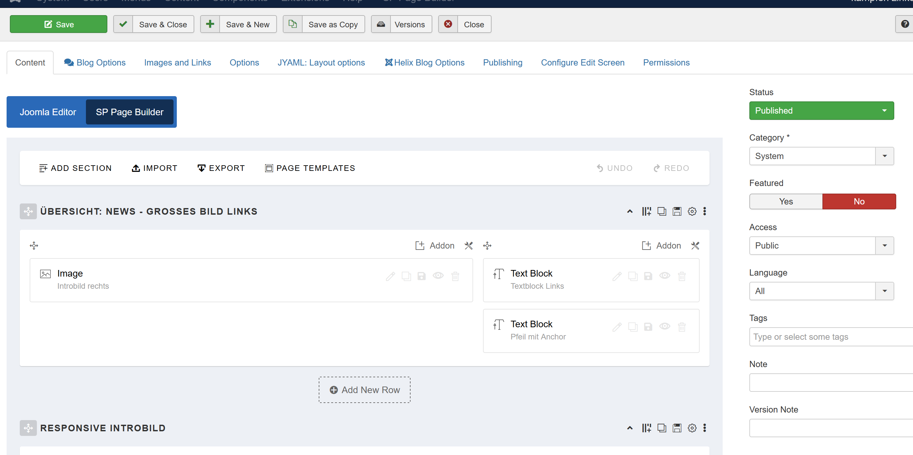Click drag handle of Responsive Introbild section
This screenshot has height=455, width=913.
click(x=28, y=428)
